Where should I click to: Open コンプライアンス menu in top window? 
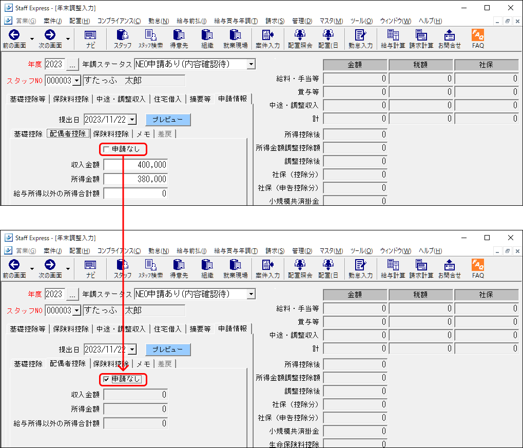[119, 21]
